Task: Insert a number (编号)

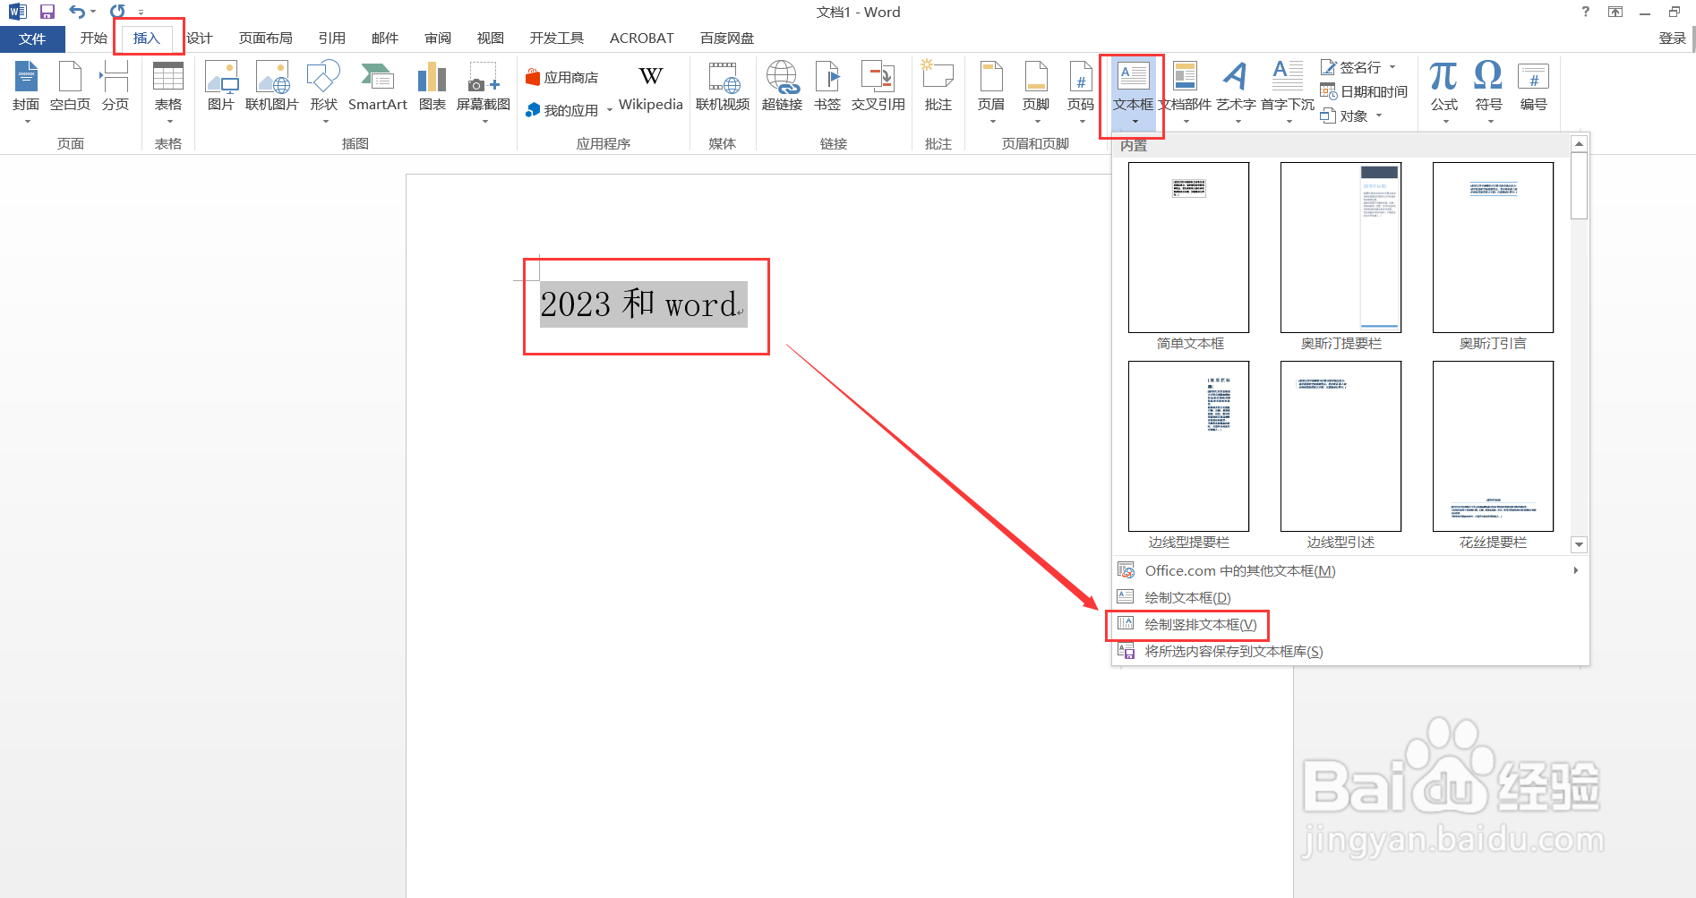Action: (x=1533, y=88)
